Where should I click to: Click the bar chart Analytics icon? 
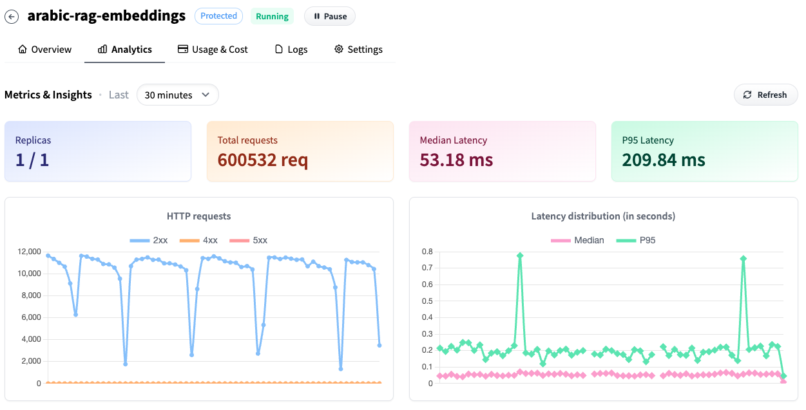pos(102,50)
